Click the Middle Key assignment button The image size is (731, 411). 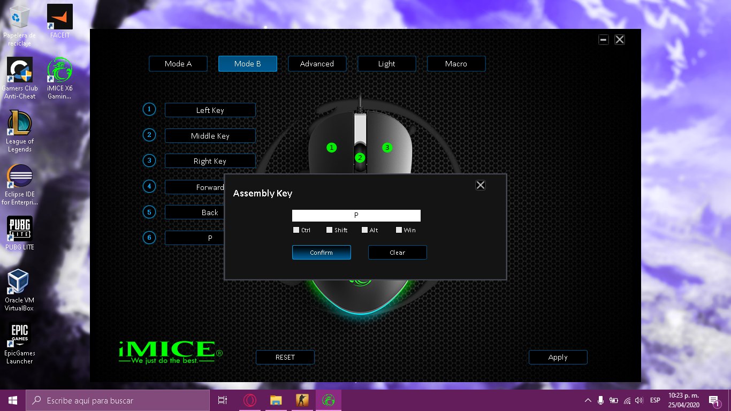click(x=210, y=136)
